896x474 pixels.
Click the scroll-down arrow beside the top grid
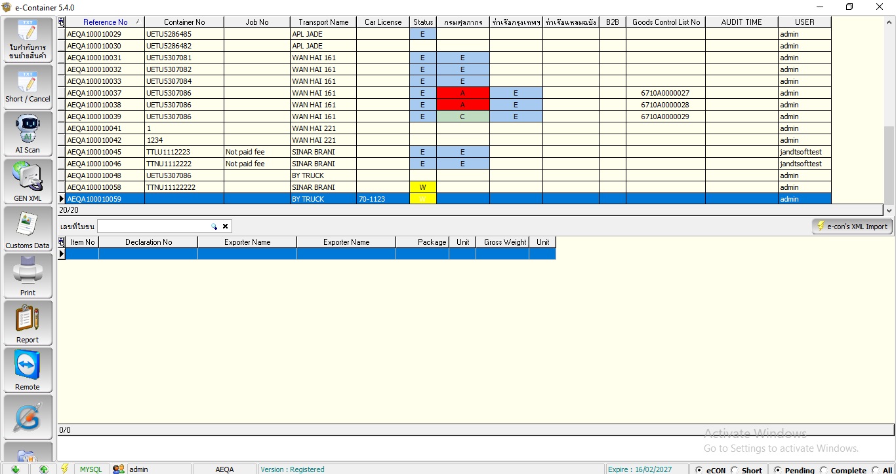point(889,210)
